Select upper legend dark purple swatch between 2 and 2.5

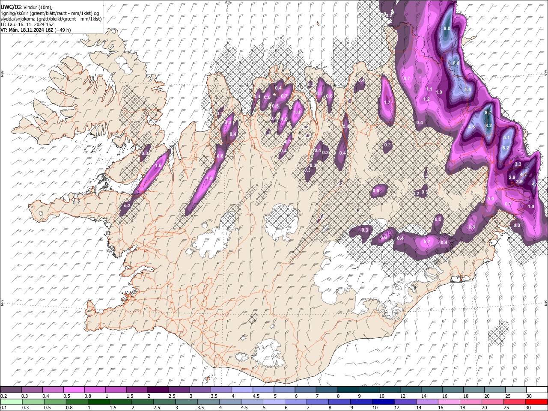point(158,390)
